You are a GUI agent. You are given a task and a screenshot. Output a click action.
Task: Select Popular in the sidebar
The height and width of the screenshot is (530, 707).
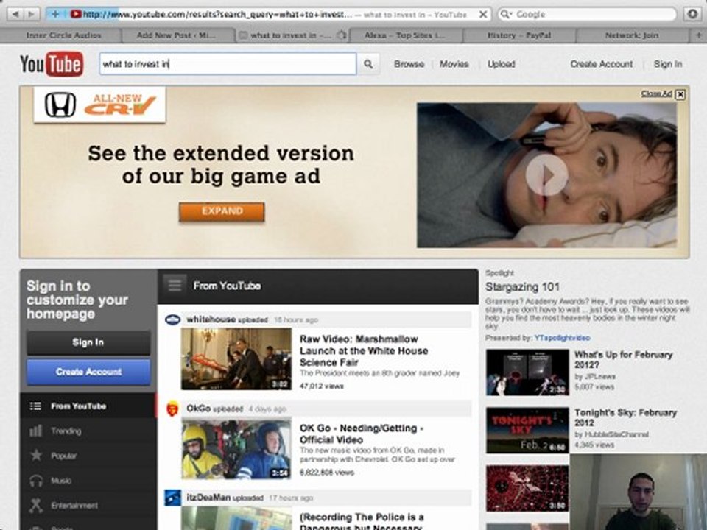[88, 456]
